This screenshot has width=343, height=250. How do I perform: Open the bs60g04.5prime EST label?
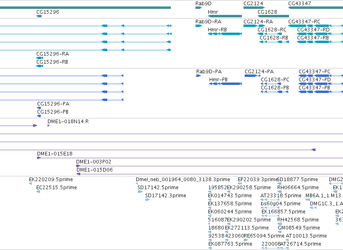pyautogui.click(x=281, y=204)
